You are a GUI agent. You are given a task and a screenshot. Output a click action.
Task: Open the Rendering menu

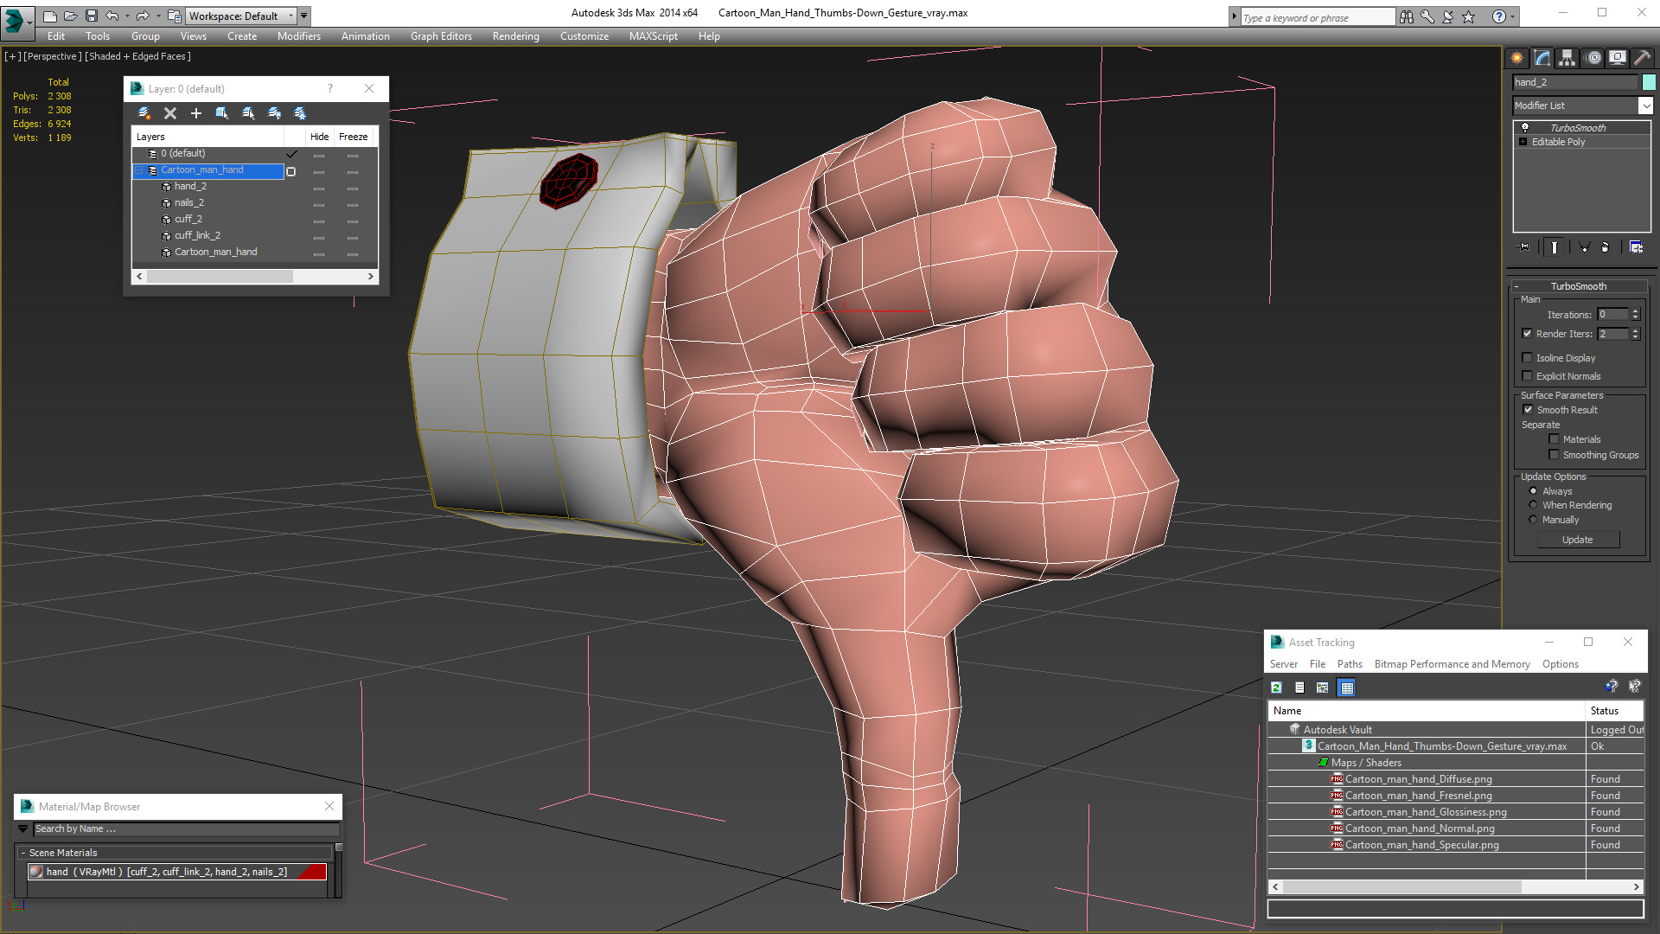point(515,36)
